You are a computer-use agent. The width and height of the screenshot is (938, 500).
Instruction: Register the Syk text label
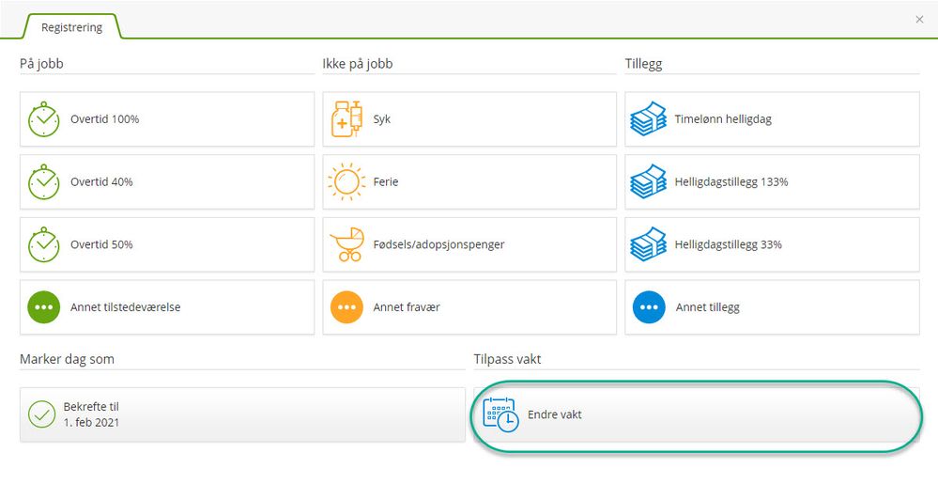[x=381, y=119]
